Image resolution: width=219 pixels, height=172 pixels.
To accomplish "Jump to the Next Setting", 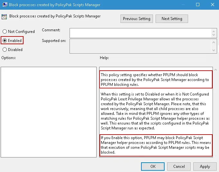I will 172,19.
